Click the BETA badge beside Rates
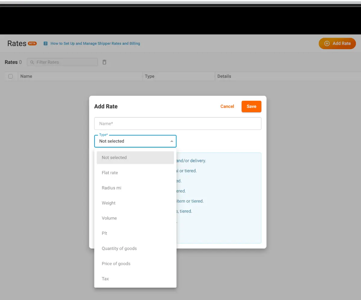Screen dimensions: 361x300 point(32,43)
